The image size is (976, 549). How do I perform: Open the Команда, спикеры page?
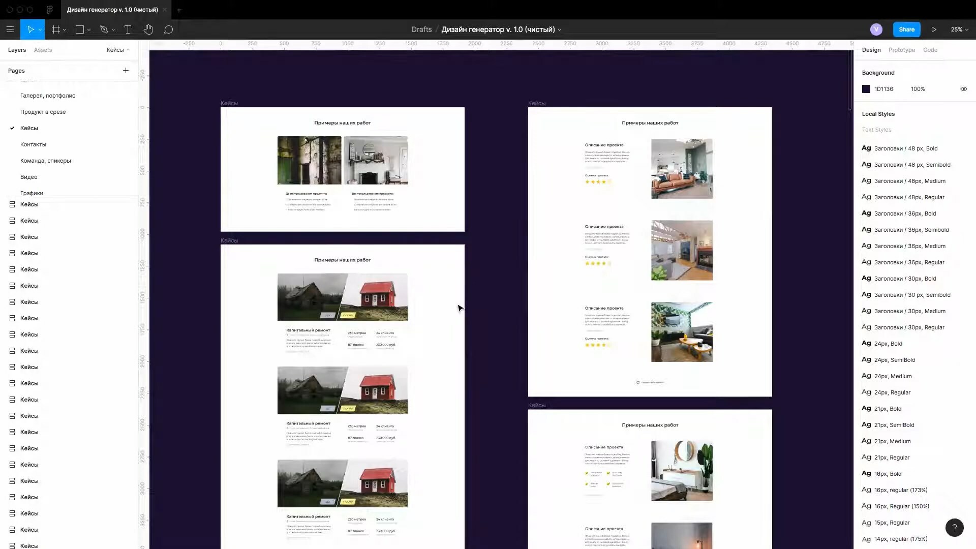[x=45, y=161]
